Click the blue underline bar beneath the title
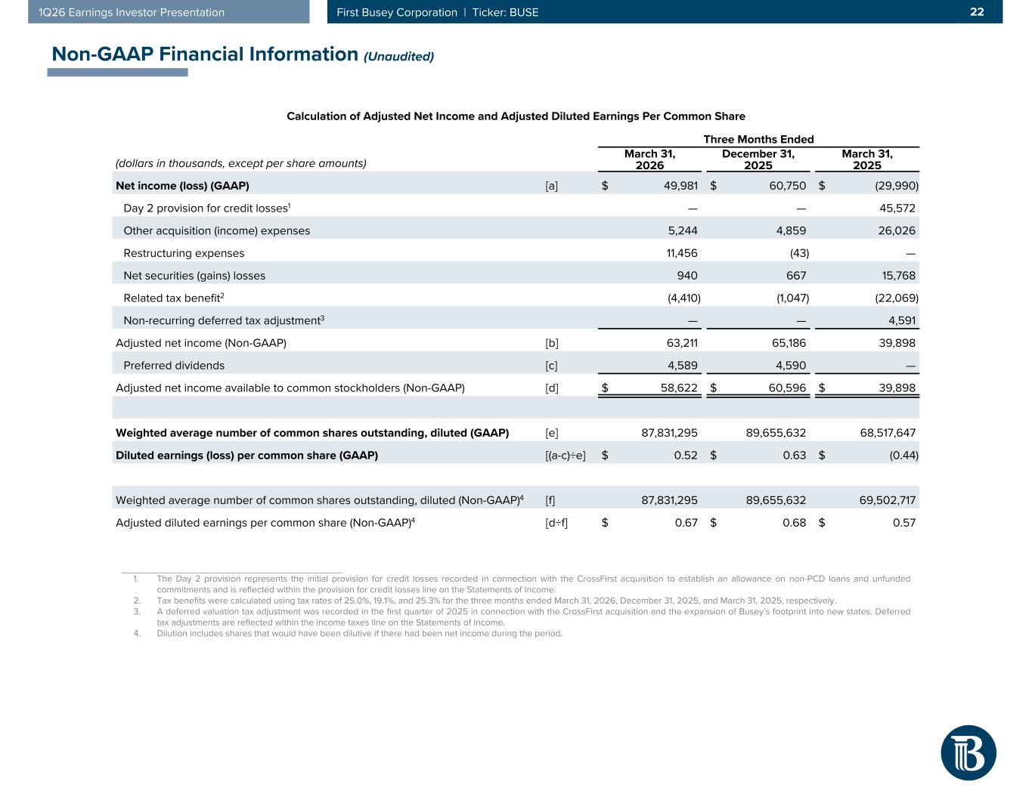The width and height of the screenshot is (1032, 797). pyautogui.click(x=117, y=73)
